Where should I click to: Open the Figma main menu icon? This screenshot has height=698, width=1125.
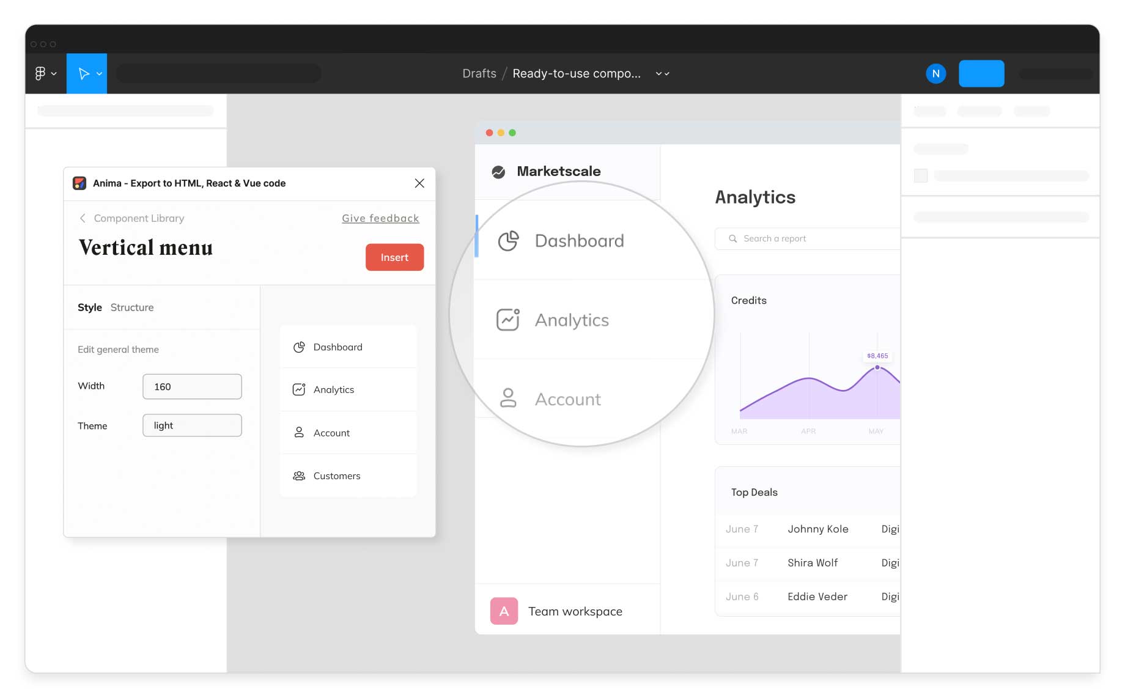pyautogui.click(x=40, y=73)
